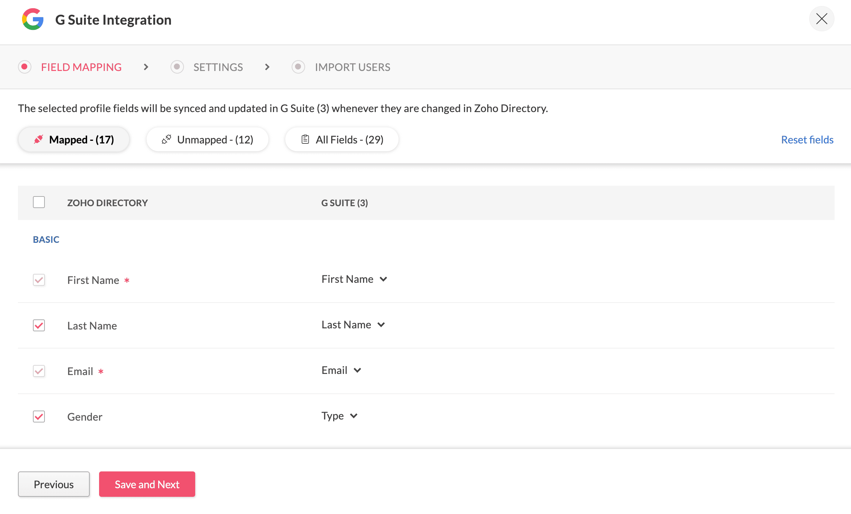Go to SETTINGS step
Image resolution: width=851 pixels, height=514 pixels.
click(218, 67)
